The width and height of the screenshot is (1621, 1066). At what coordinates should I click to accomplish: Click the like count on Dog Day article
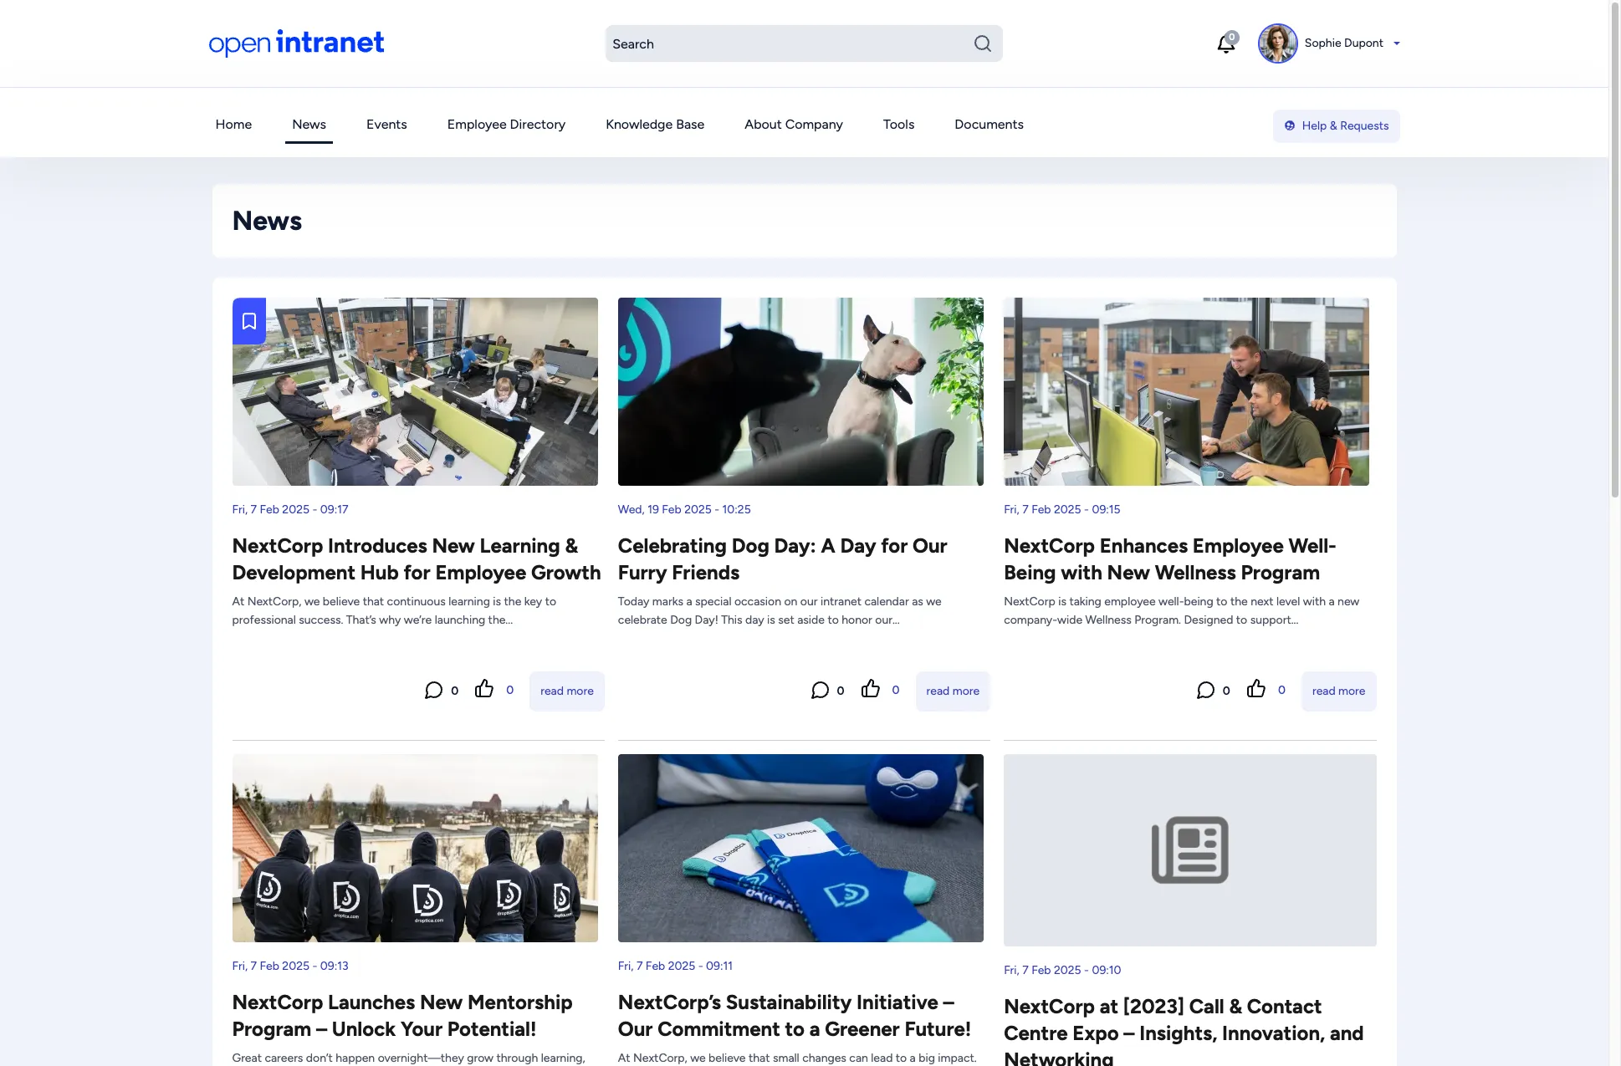[895, 690]
